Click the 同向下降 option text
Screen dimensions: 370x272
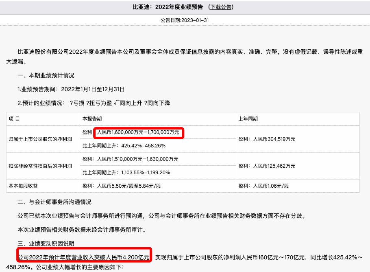159,103
